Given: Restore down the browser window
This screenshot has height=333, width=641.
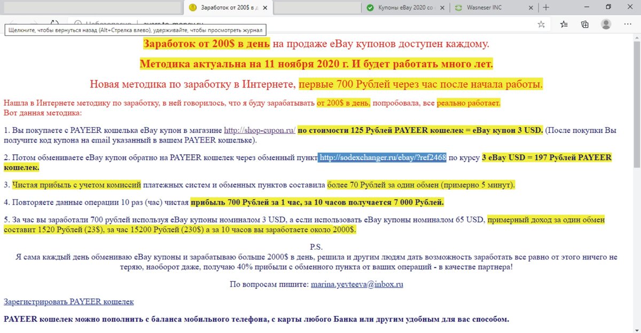Looking at the screenshot, I should coord(608,7).
